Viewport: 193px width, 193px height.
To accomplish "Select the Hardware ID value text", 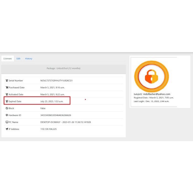I will 55,115.
